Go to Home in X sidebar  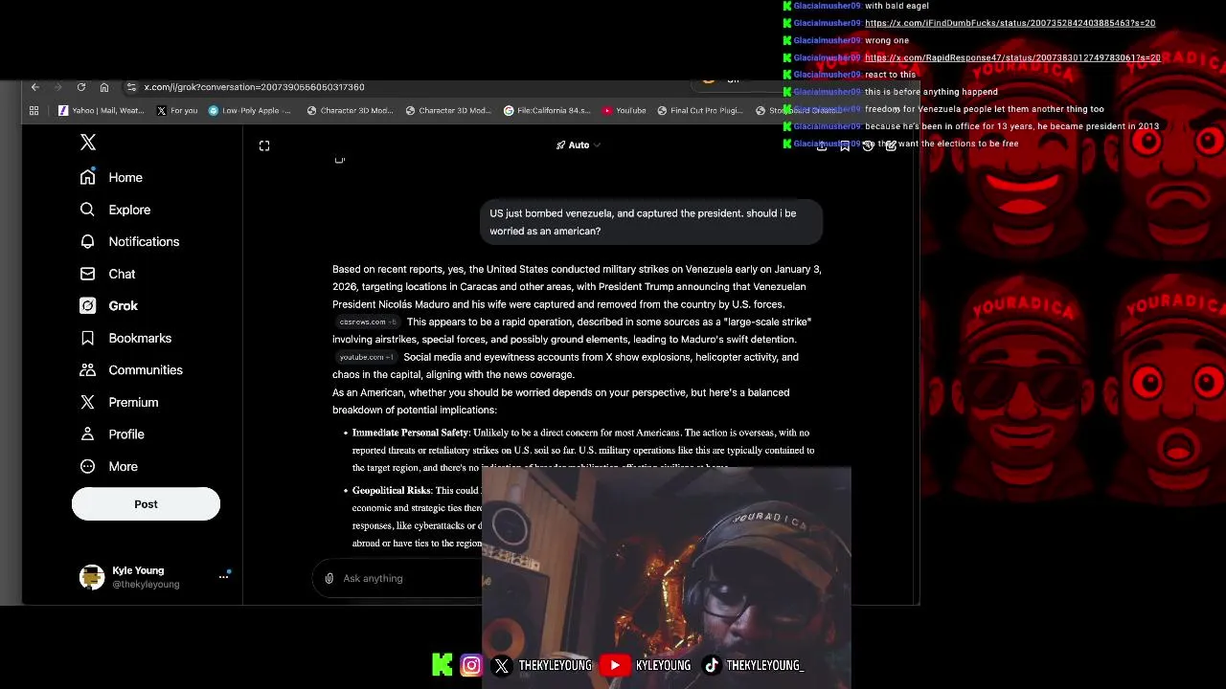pos(112,178)
